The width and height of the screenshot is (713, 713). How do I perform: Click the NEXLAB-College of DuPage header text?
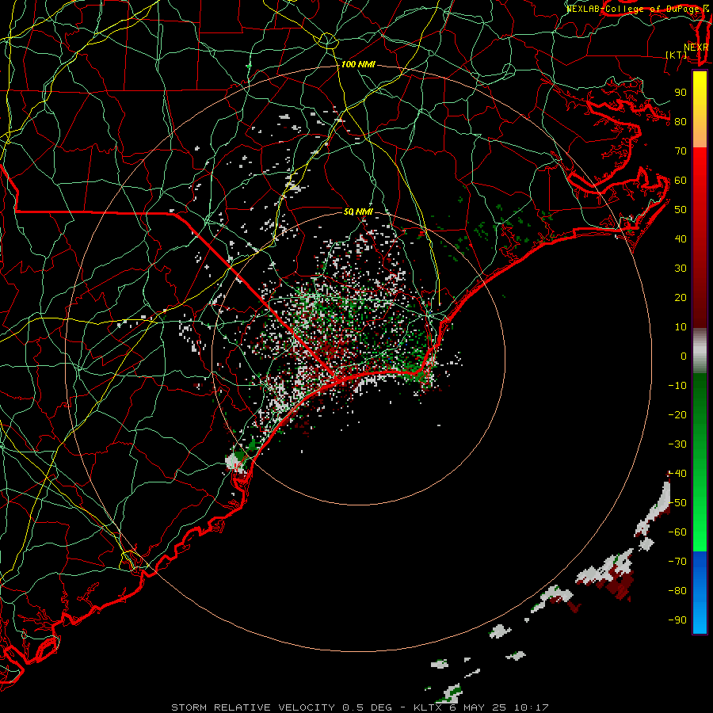pyautogui.click(x=632, y=9)
